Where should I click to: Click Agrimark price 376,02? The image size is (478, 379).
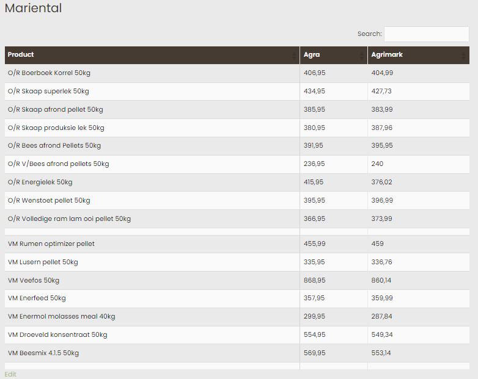pos(381,182)
